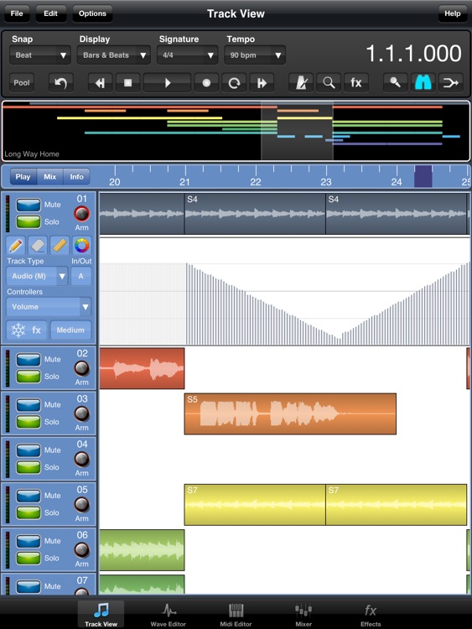This screenshot has height=629, width=472.
Task: Switch to Effects tab
Action: 371,614
